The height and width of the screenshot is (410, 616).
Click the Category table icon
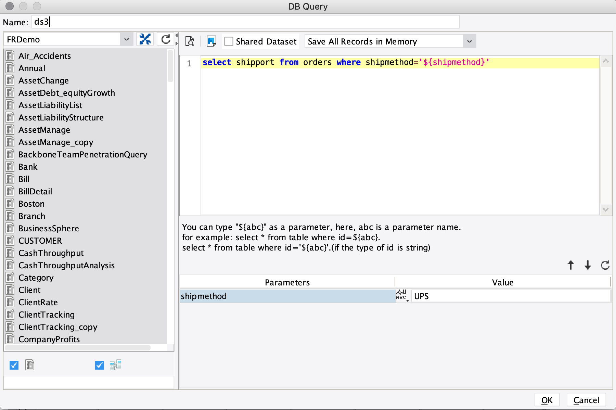pyautogui.click(x=10, y=278)
